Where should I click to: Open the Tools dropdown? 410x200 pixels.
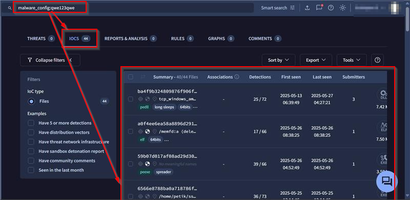[x=352, y=60]
